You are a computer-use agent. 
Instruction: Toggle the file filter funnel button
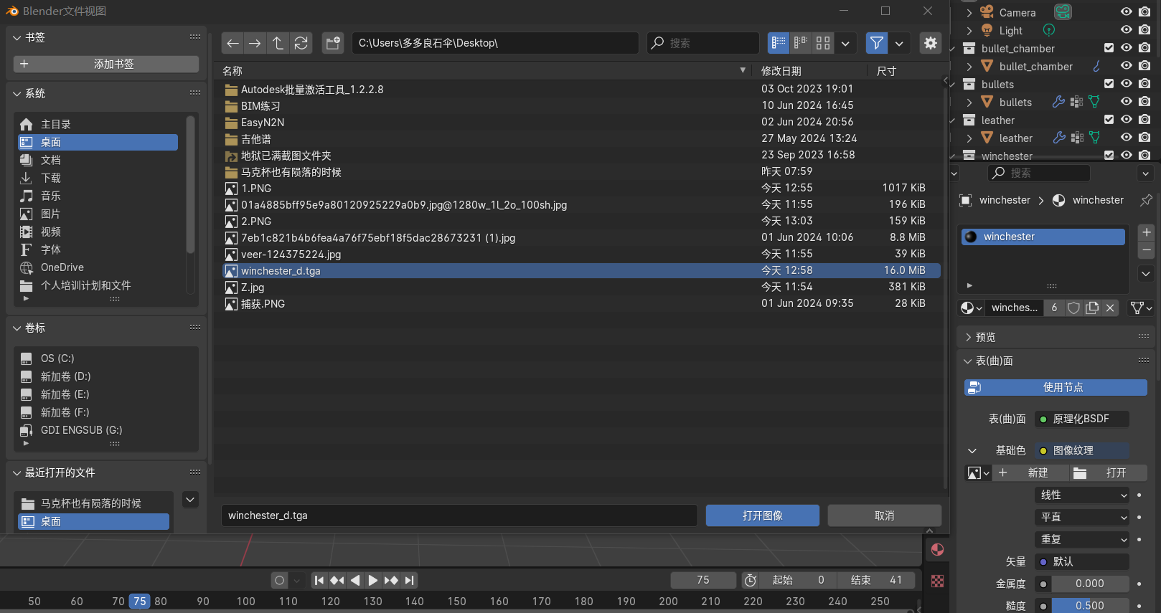(x=877, y=43)
